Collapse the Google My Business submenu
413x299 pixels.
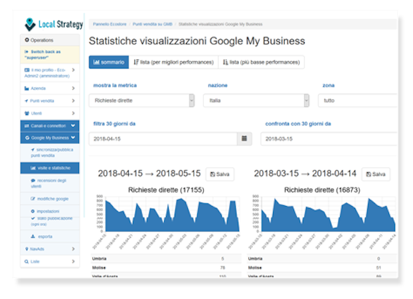(x=50, y=138)
